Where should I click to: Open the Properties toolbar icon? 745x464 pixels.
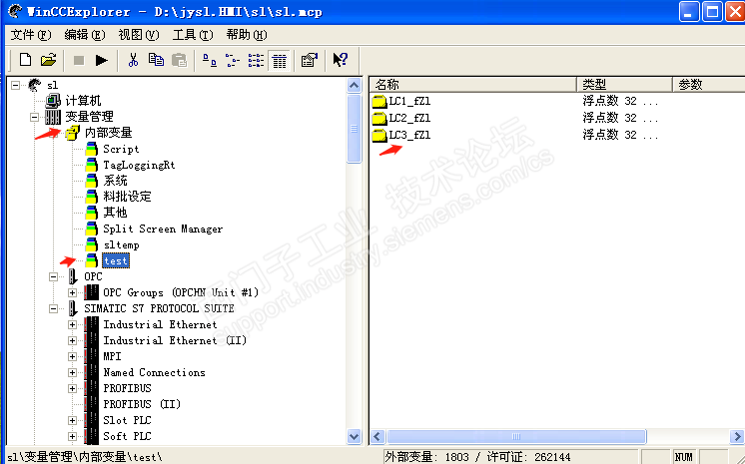(x=310, y=60)
